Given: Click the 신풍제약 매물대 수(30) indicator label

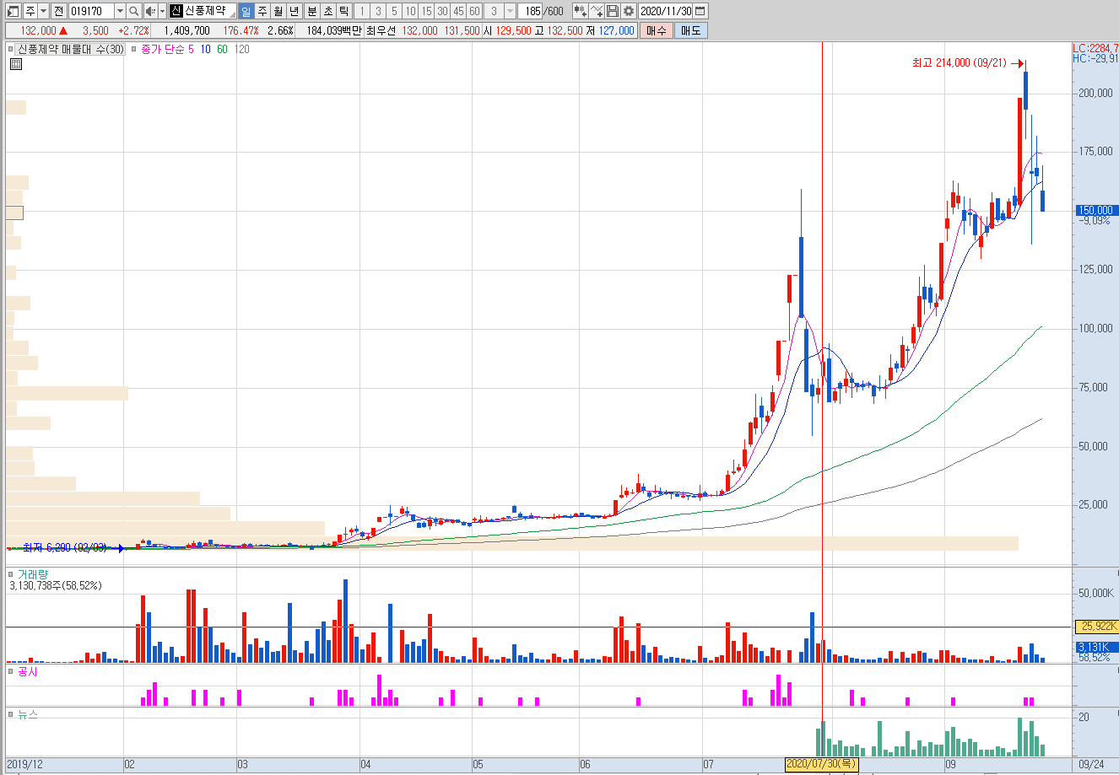Looking at the screenshot, I should click(x=71, y=50).
